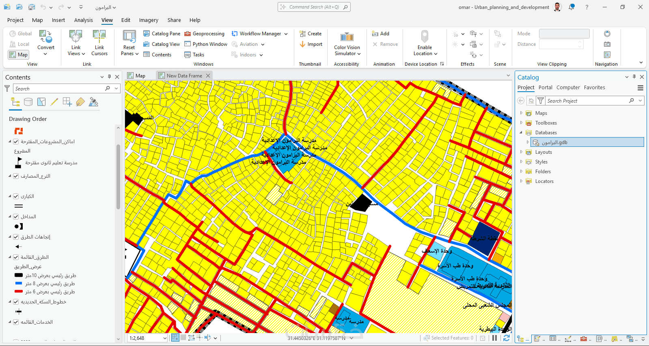Click Workflow Manager icon
Screen dimensions: 649x346
(235, 34)
